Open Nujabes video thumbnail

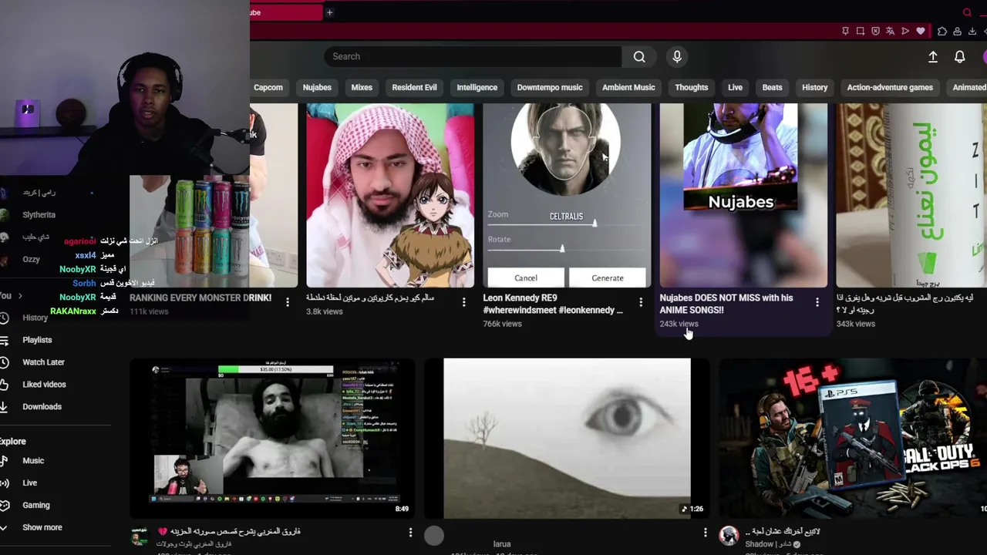point(743,195)
